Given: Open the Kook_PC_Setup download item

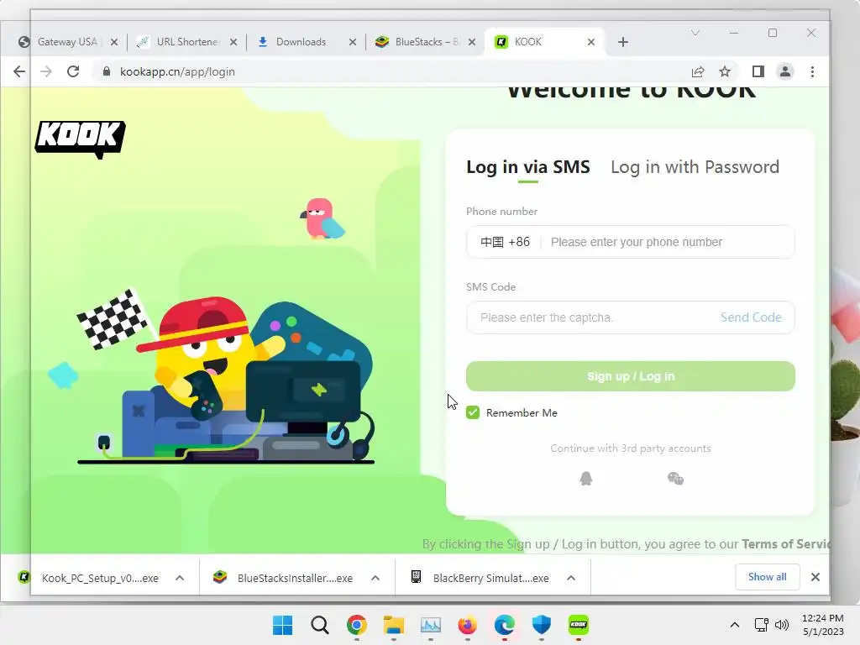Looking at the screenshot, I should coord(91,578).
